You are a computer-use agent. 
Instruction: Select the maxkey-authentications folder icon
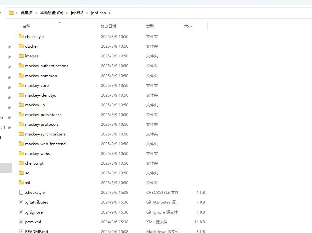click(x=21, y=66)
